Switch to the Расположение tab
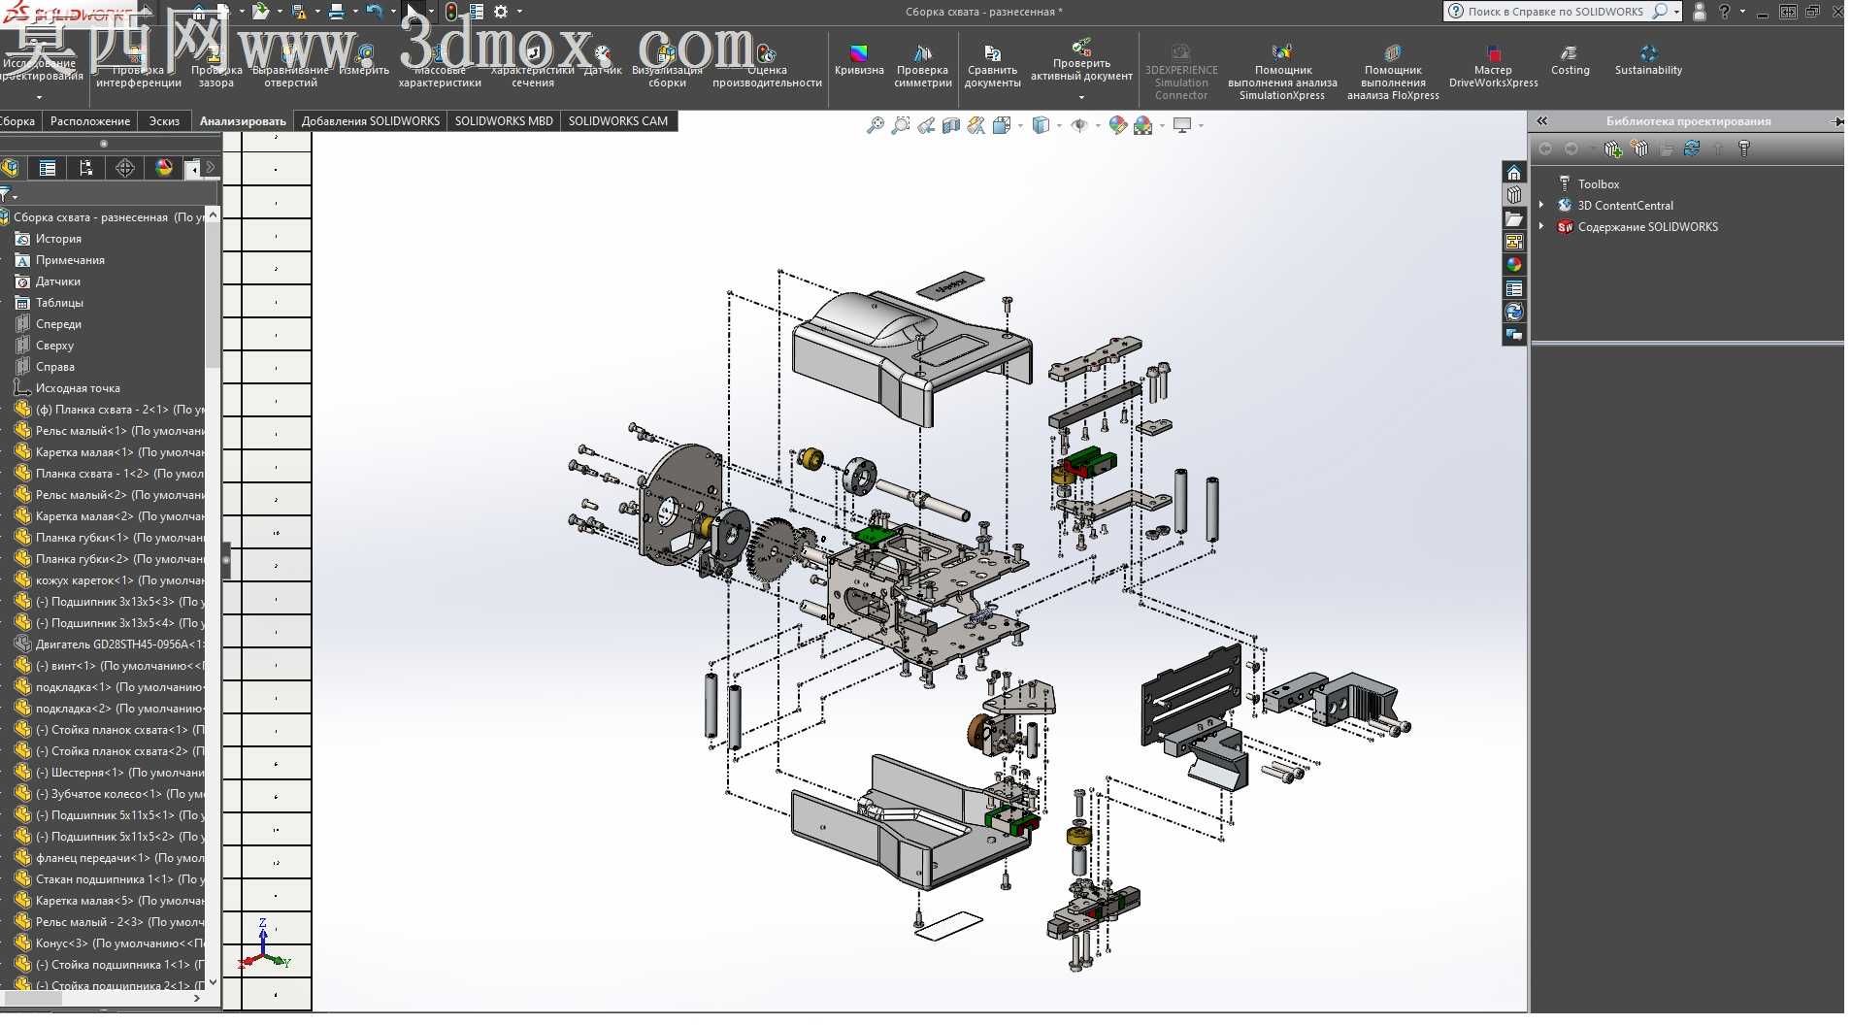This screenshot has width=1852, height=1025. pyautogui.click(x=90, y=121)
